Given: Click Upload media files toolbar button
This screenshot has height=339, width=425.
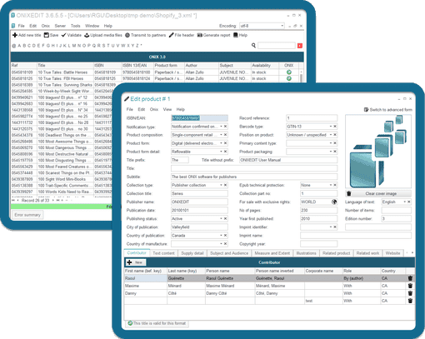Looking at the screenshot, I should pos(103,35).
